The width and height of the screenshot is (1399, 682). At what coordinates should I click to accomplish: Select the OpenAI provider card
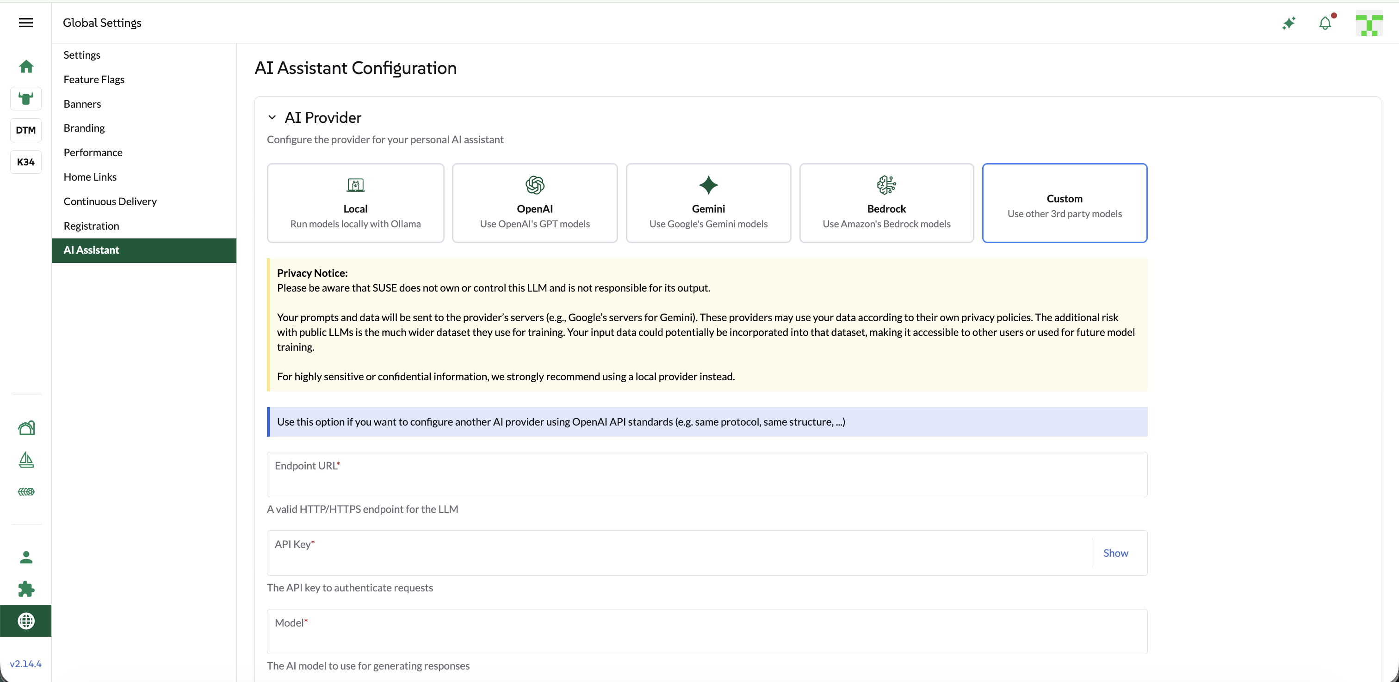(x=535, y=203)
